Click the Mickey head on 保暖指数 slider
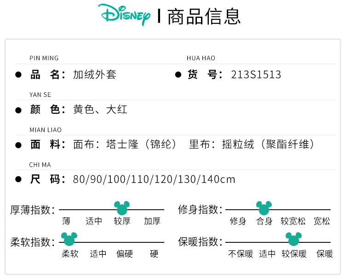This screenshot has width=345, height=280. click(293, 239)
